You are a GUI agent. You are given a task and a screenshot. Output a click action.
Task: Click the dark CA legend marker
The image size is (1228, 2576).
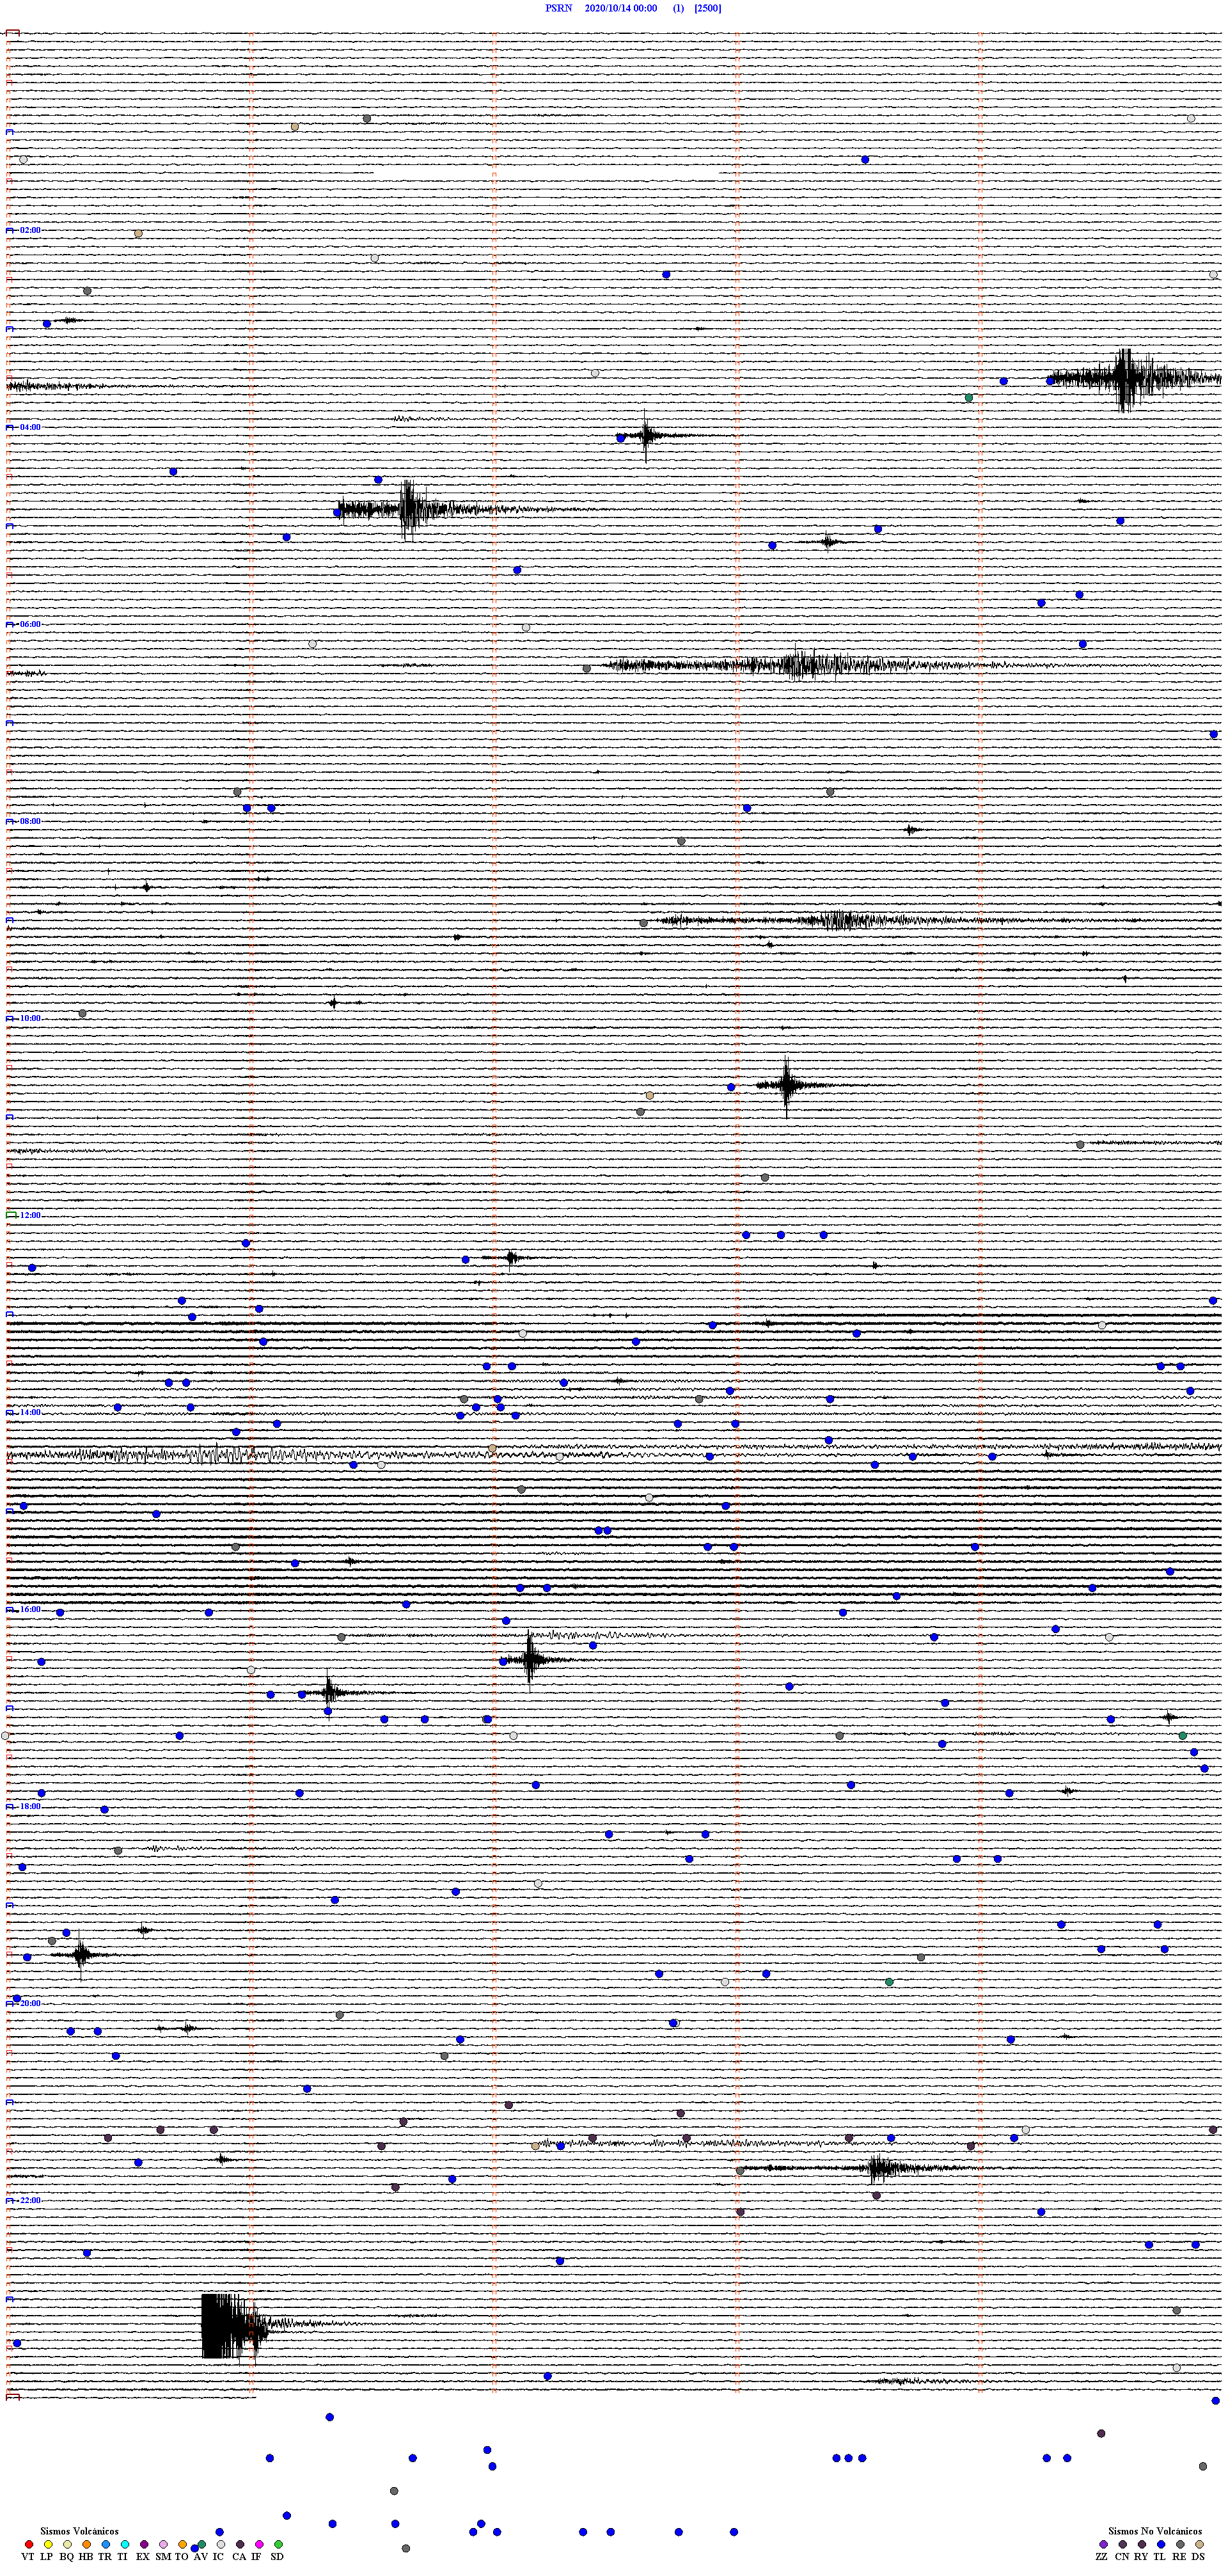[x=240, y=2544]
